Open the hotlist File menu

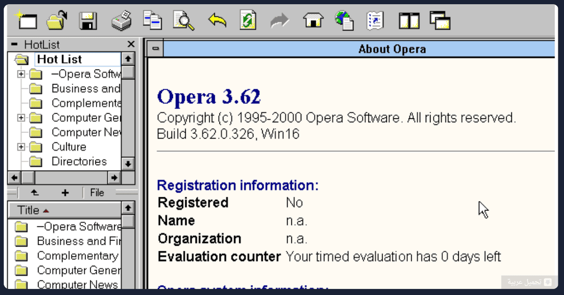(x=97, y=193)
